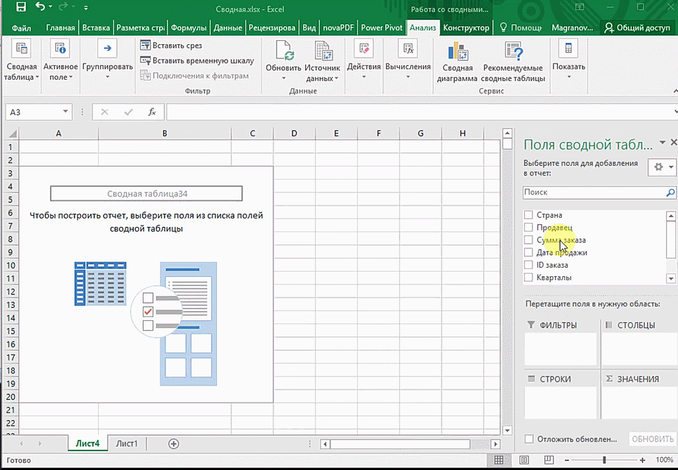Expand the Name Box dropdown arrow

pos(66,112)
